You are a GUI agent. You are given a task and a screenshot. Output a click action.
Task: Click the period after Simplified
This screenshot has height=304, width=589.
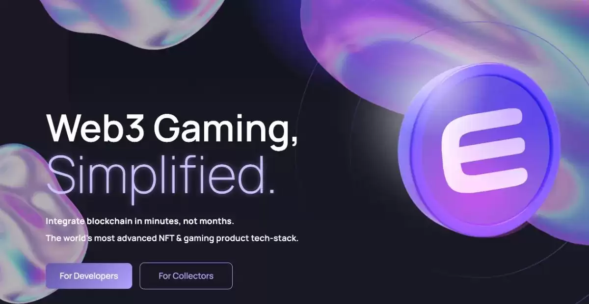271,190
